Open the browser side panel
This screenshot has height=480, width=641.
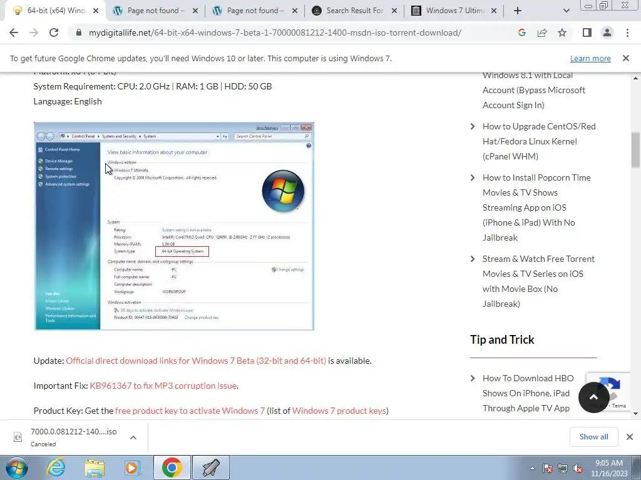click(587, 32)
